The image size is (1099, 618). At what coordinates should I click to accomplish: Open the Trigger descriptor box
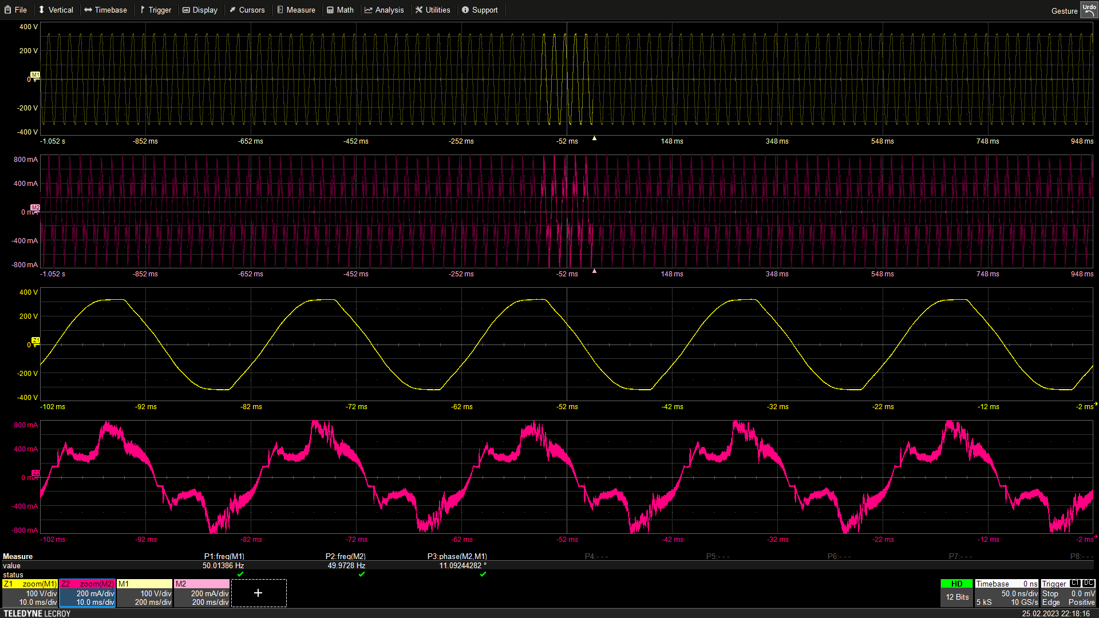[x=1068, y=593]
